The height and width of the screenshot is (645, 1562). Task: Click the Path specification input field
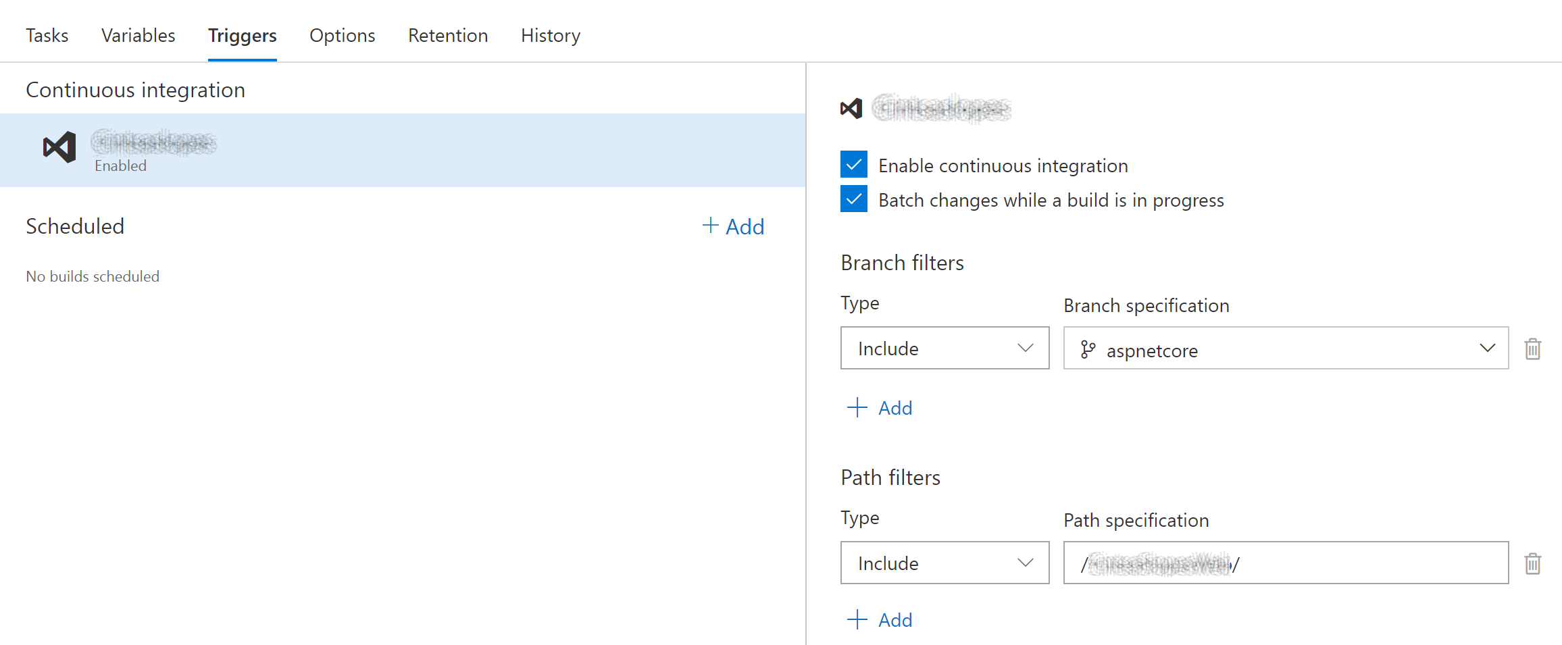(x=1286, y=563)
